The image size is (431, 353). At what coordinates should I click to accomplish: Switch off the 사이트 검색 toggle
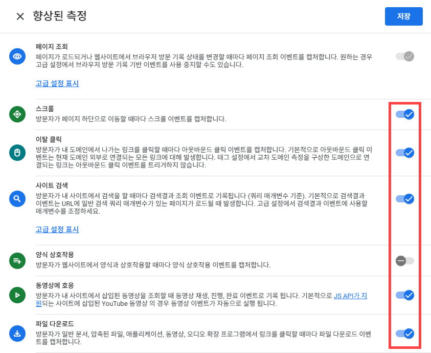click(404, 198)
